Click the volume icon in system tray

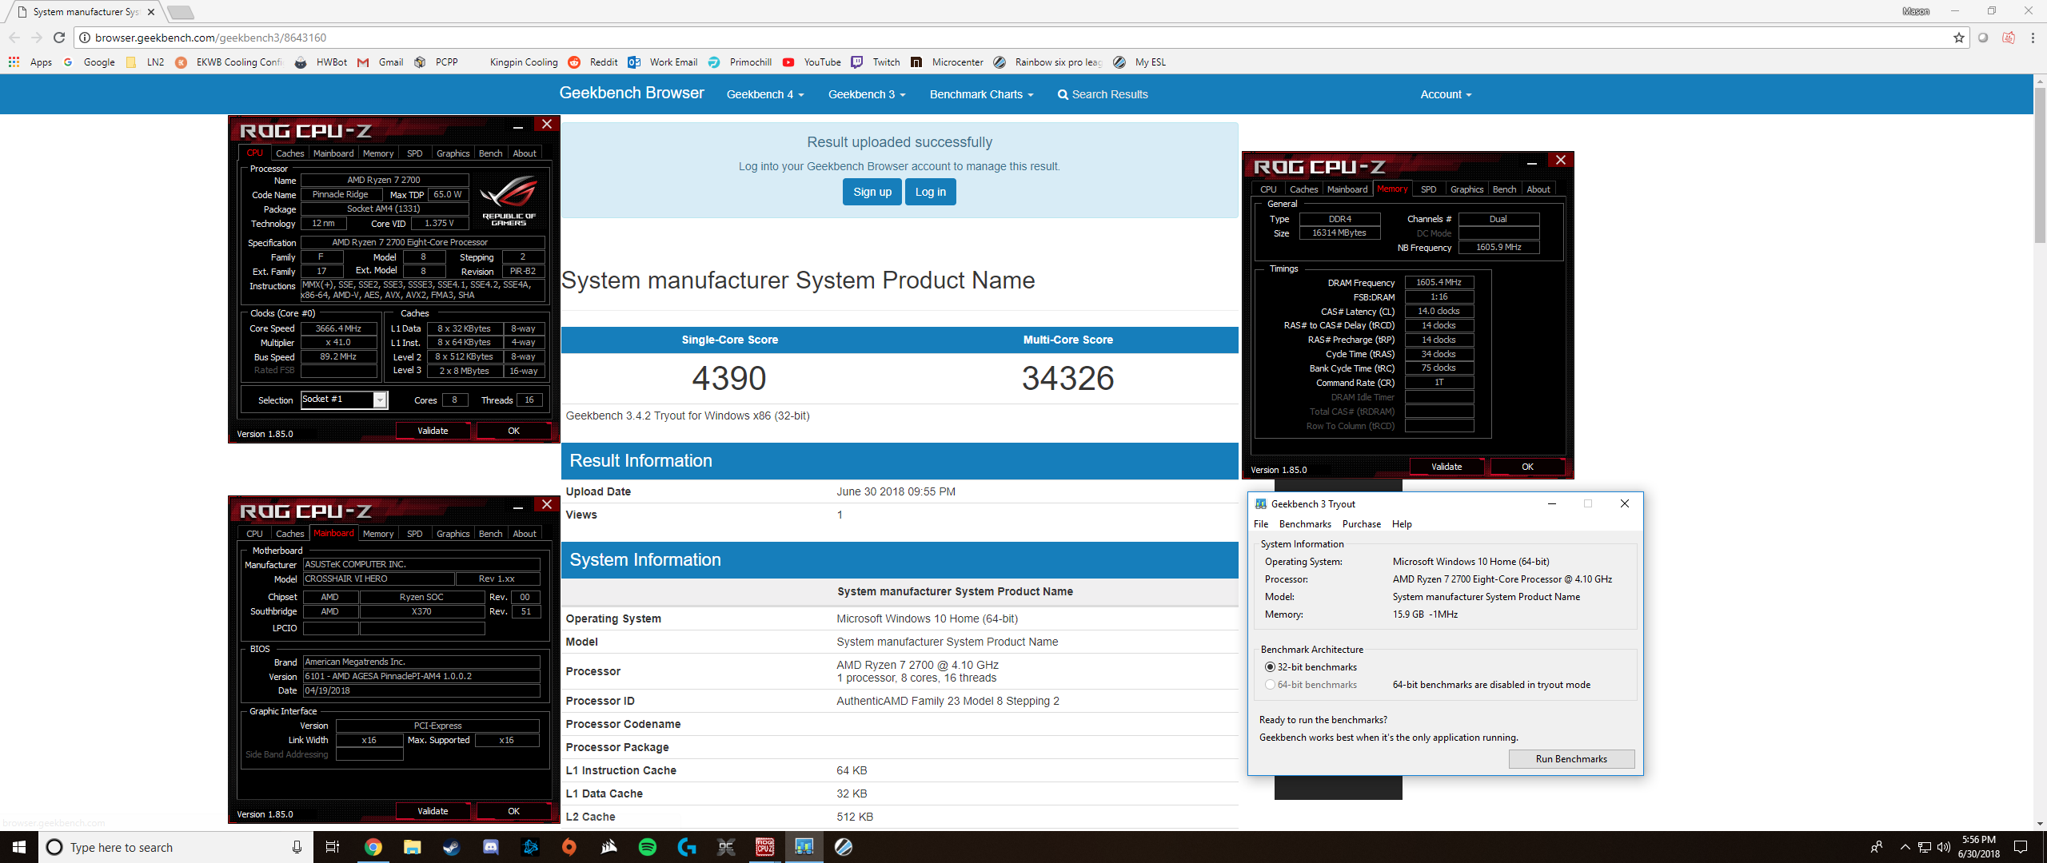tap(1944, 847)
